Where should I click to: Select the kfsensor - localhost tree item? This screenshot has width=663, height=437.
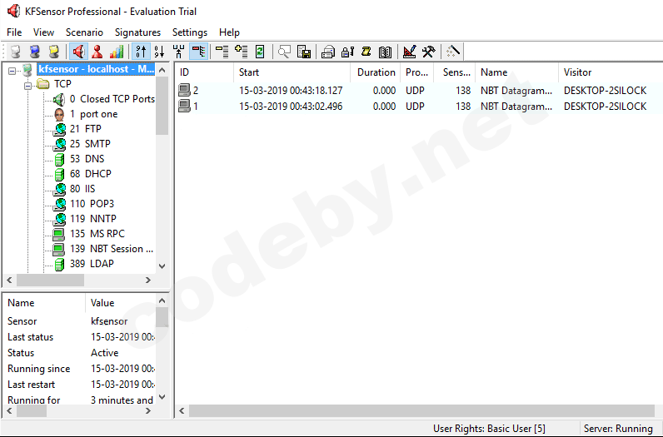97,69
